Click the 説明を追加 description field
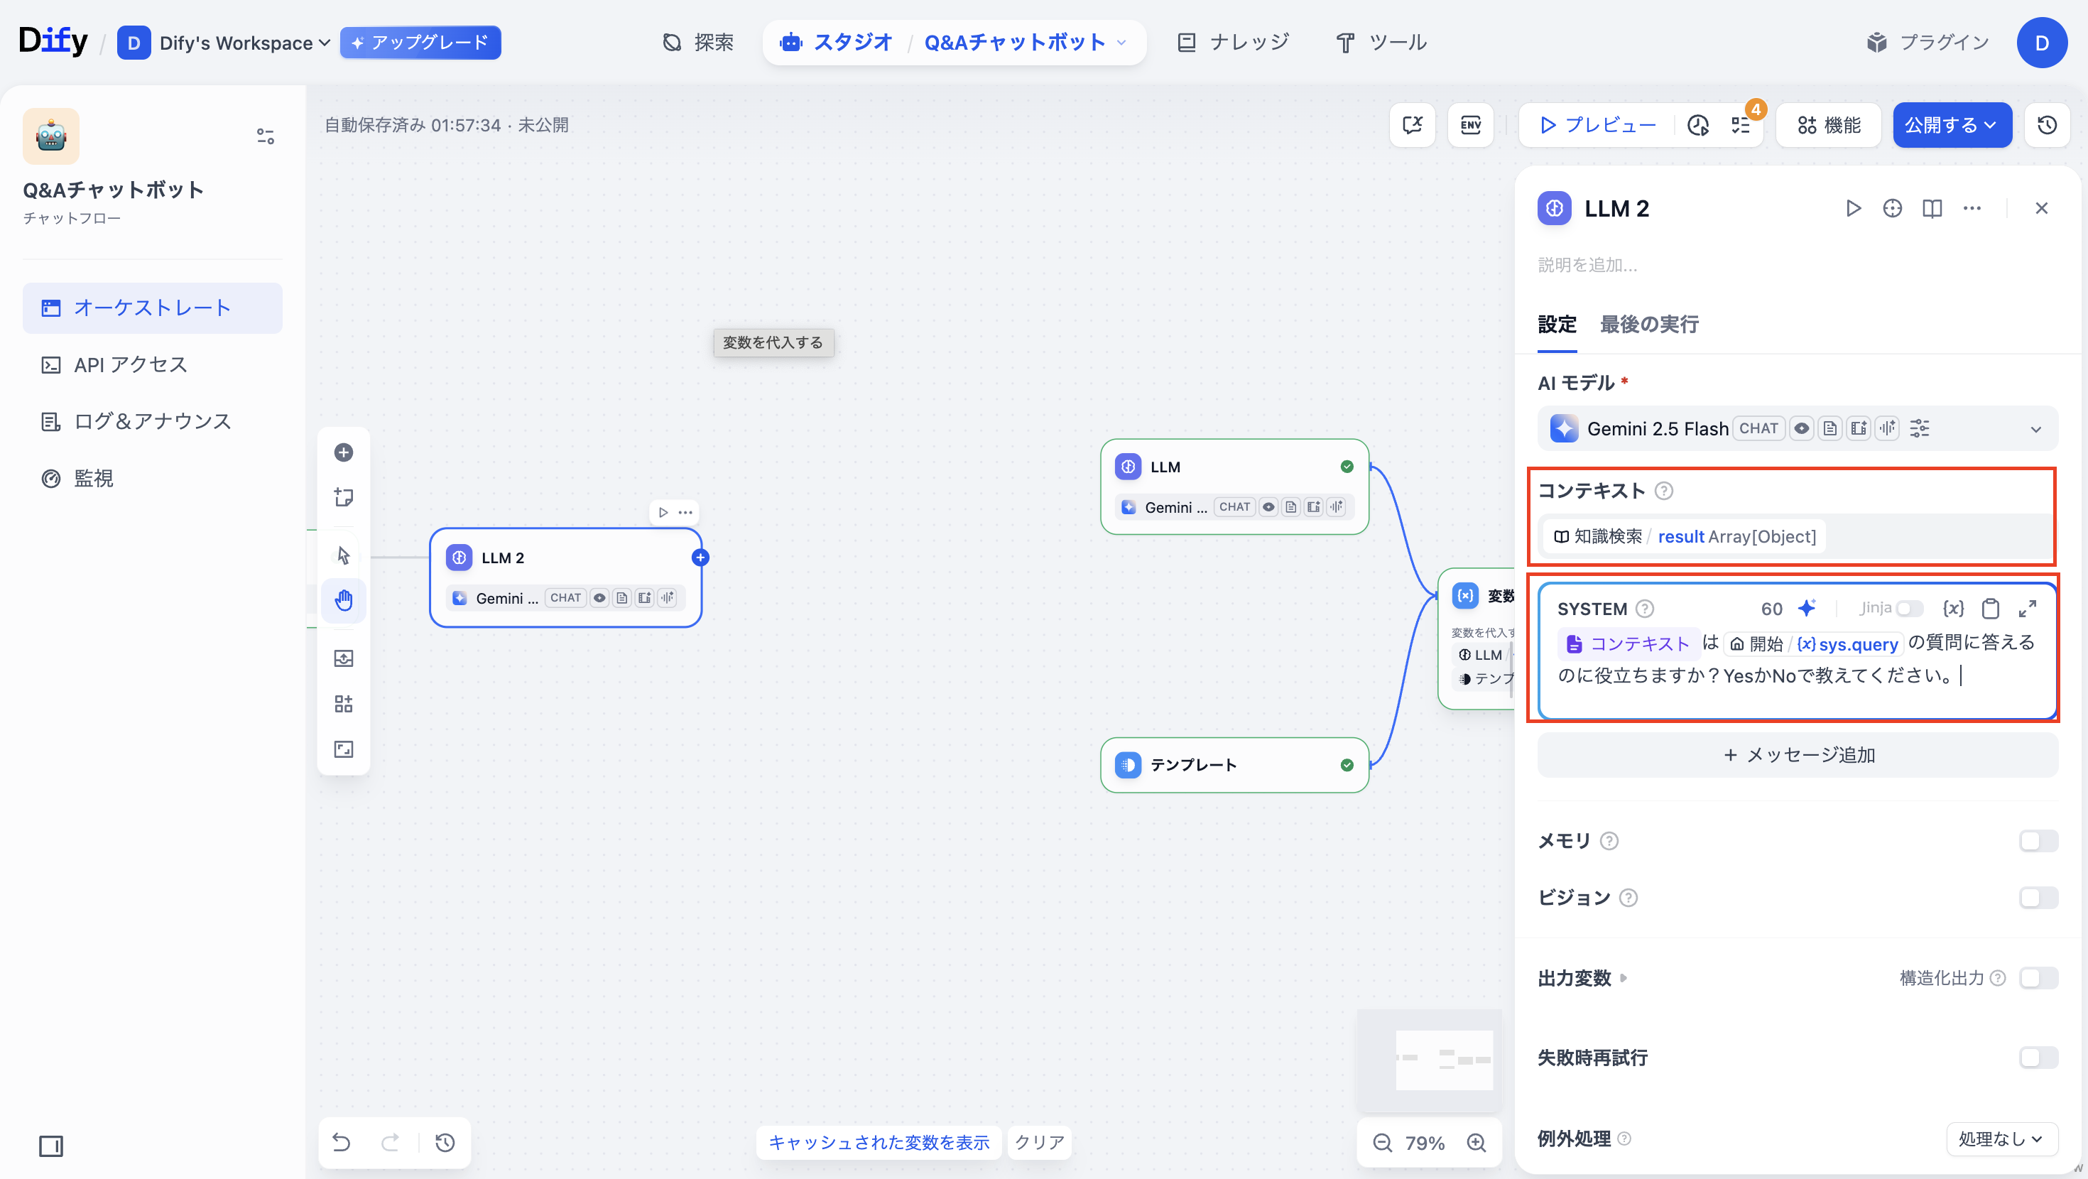This screenshot has height=1179, width=2088. tap(1587, 265)
